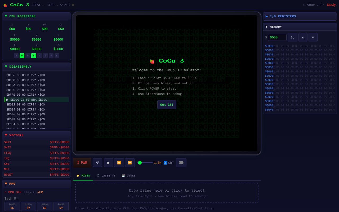Open the on-screen keyboard icon
339x212 pixels.
[181, 163]
